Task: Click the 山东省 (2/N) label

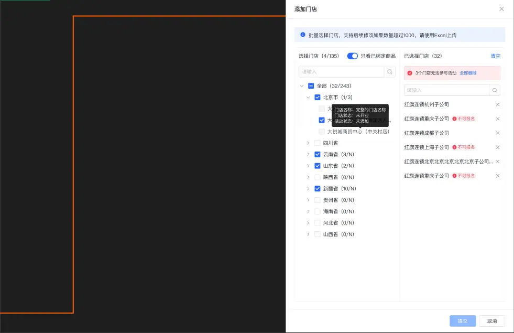Action: (338, 166)
